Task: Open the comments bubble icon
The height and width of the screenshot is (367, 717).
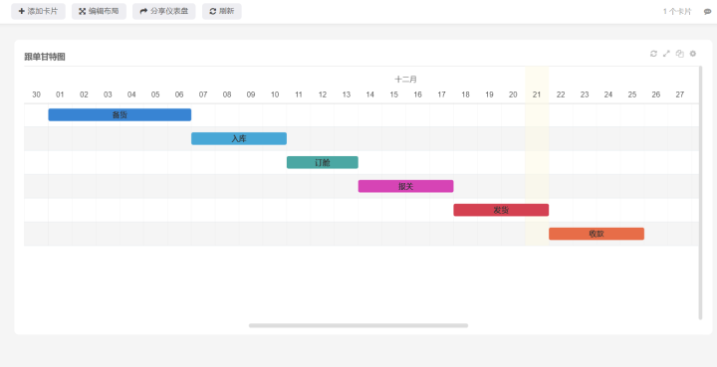Action: pyautogui.click(x=707, y=11)
